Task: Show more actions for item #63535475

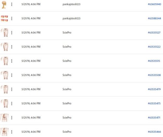Action: pos(12,103)
